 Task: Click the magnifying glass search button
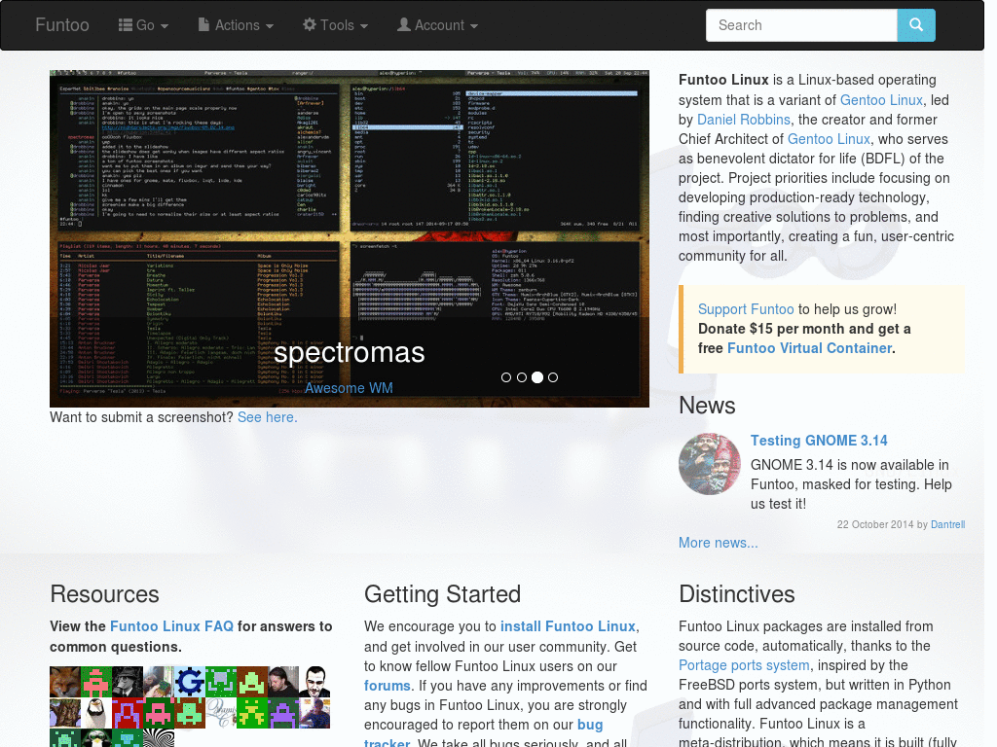tap(915, 25)
